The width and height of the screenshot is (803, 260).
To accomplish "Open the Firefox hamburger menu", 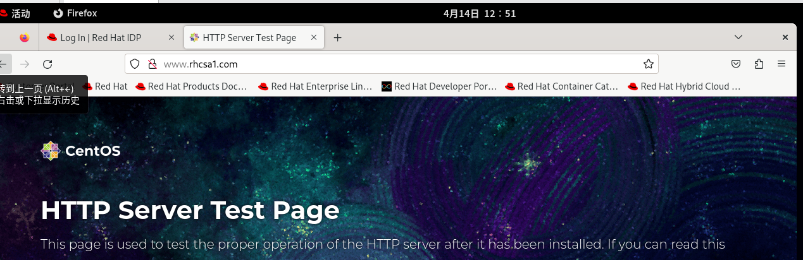I will click(x=781, y=64).
